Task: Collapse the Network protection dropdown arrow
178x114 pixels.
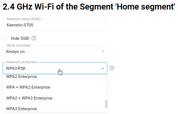Action: [x=103, y=68]
